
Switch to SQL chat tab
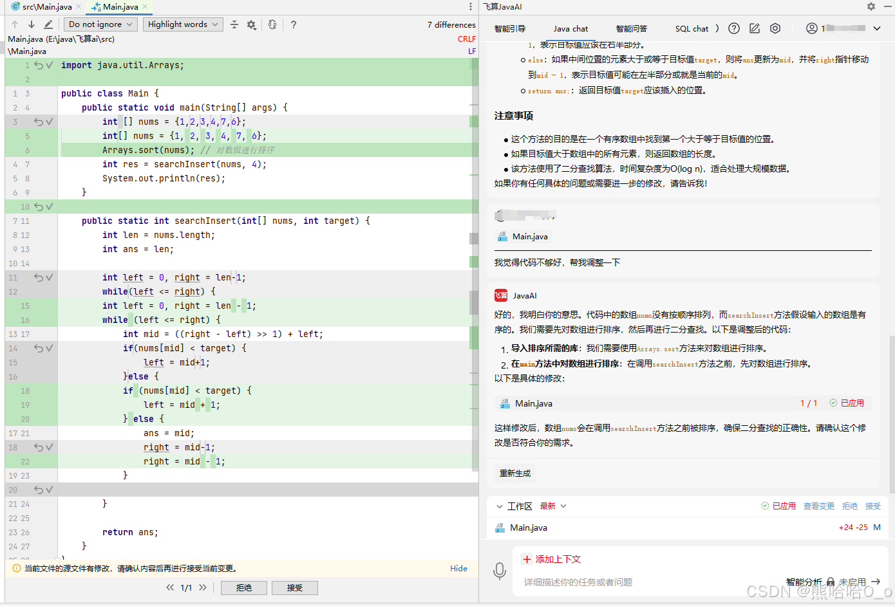point(692,29)
